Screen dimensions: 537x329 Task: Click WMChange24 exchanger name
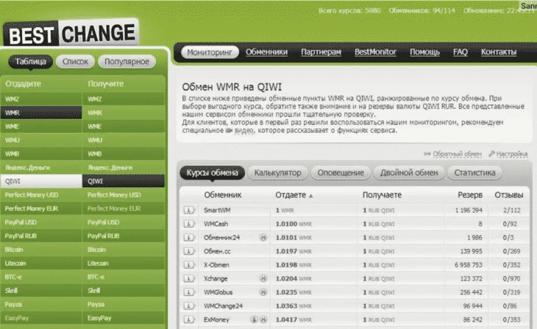pyautogui.click(x=223, y=306)
